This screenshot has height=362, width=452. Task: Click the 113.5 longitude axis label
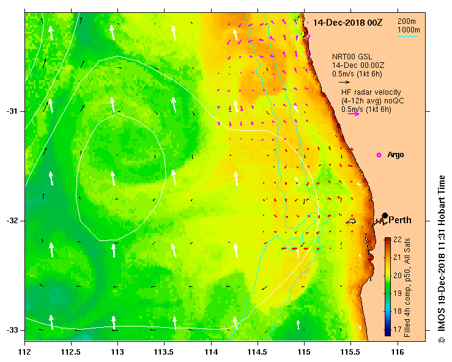pos(165,352)
